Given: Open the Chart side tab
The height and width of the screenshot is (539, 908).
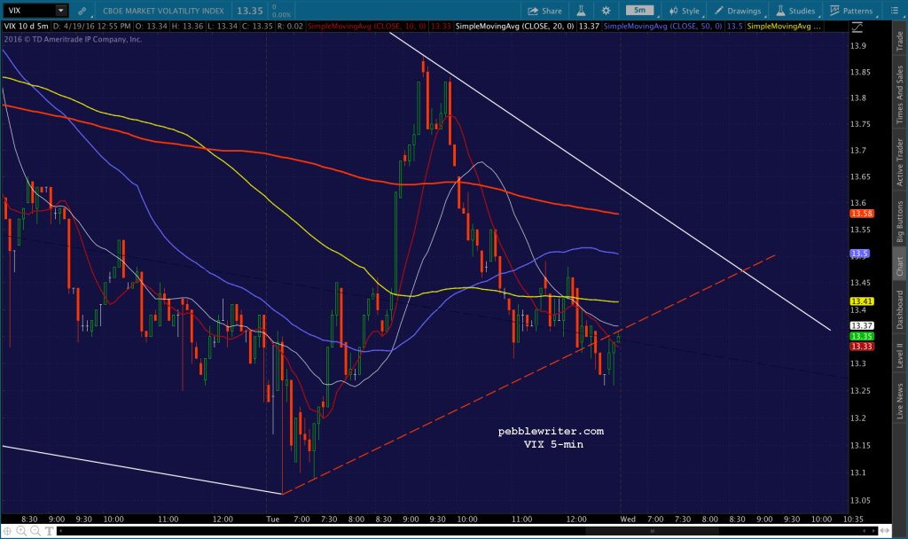Looking at the screenshot, I should point(900,266).
